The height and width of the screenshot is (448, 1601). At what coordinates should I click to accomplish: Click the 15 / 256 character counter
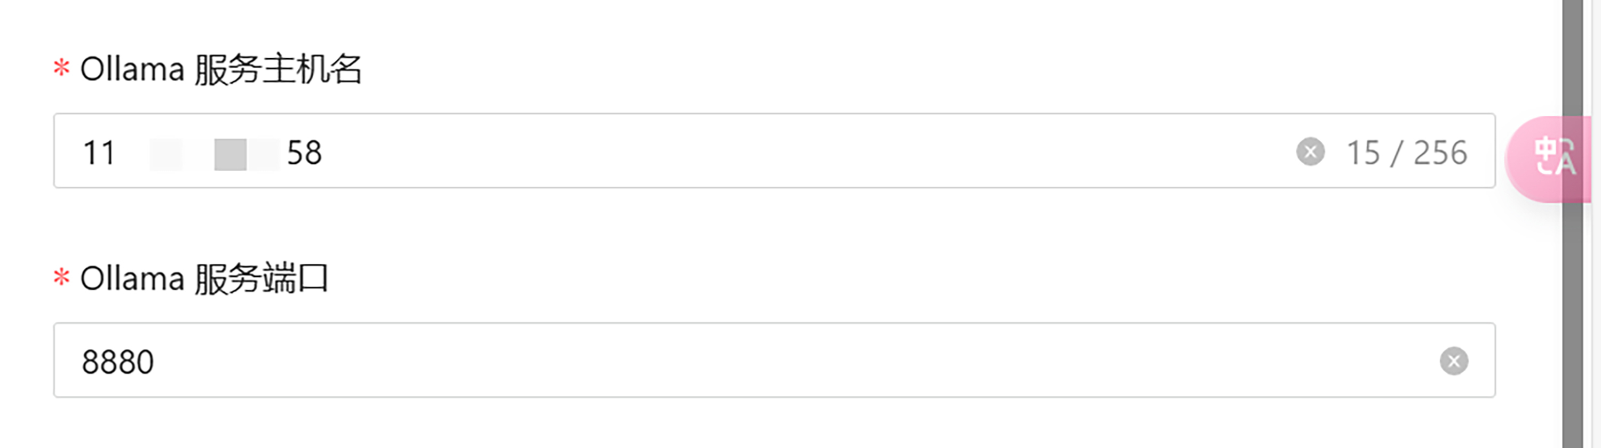[1406, 152]
